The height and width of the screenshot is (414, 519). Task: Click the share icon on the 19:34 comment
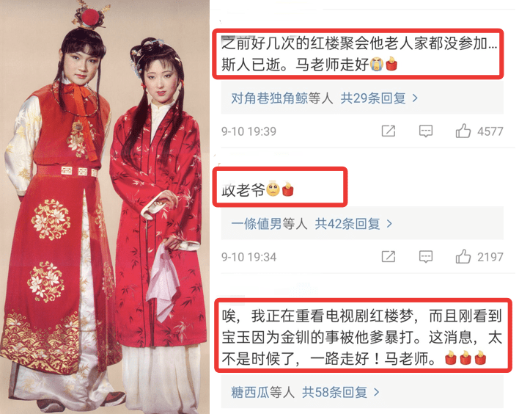[389, 257]
